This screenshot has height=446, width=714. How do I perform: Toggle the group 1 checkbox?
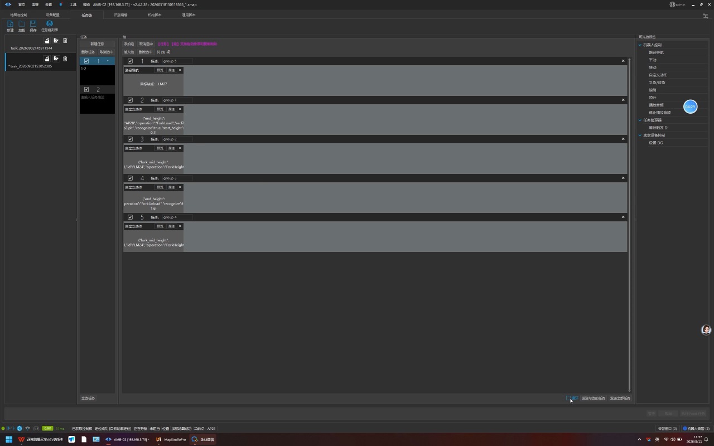(x=130, y=100)
